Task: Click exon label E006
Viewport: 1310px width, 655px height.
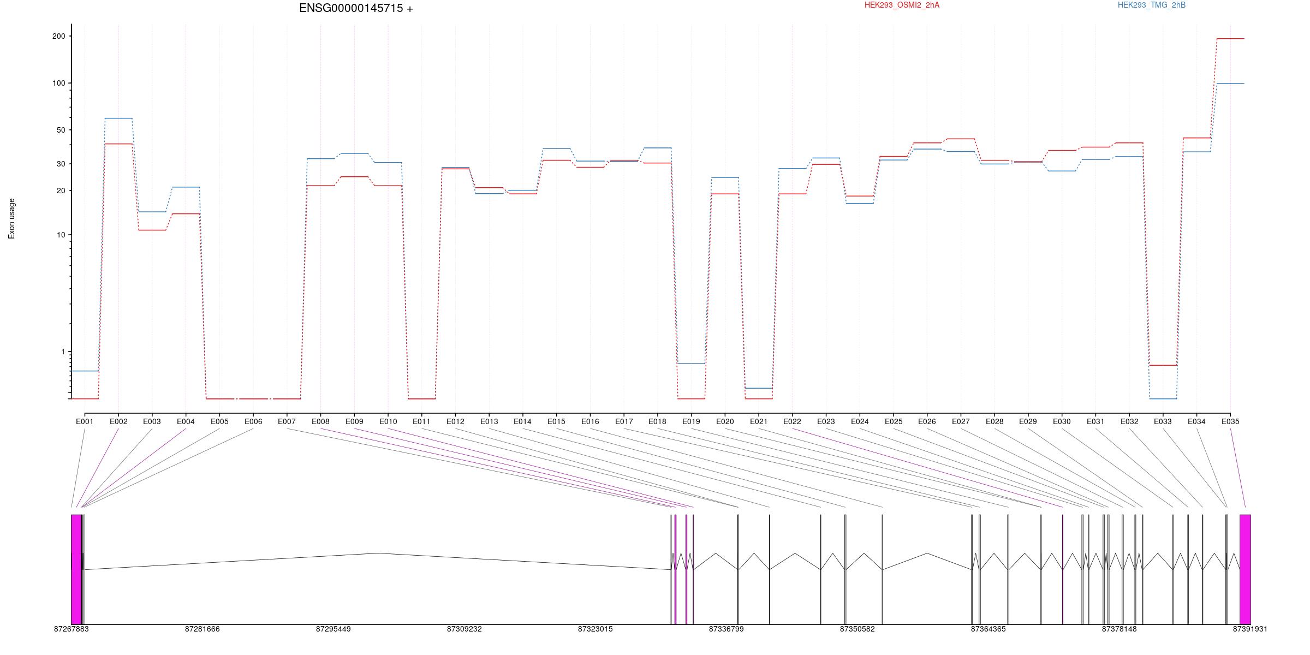Action: (x=253, y=421)
